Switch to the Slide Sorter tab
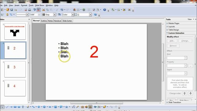 67,21
